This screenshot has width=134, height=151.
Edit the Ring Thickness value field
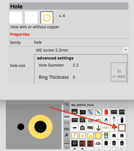tap(74, 77)
